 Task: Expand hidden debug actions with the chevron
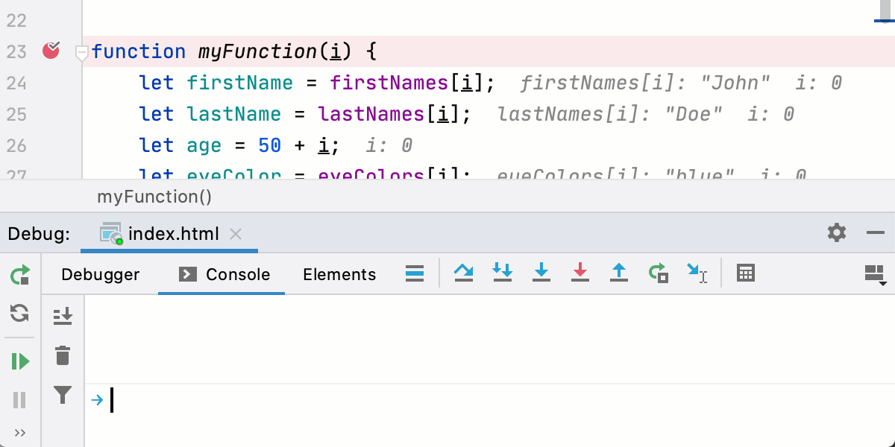click(19, 432)
